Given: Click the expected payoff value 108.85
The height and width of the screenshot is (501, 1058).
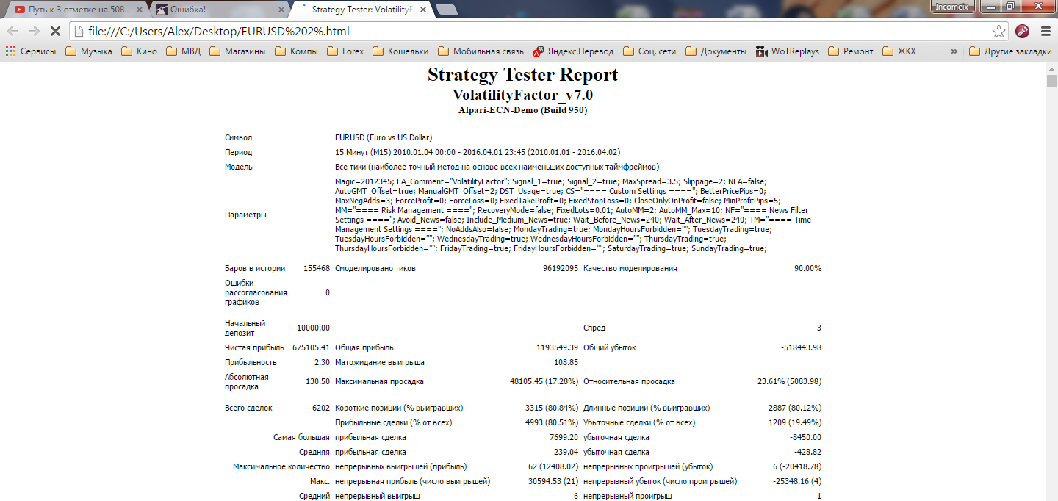Looking at the screenshot, I should click(x=566, y=362).
